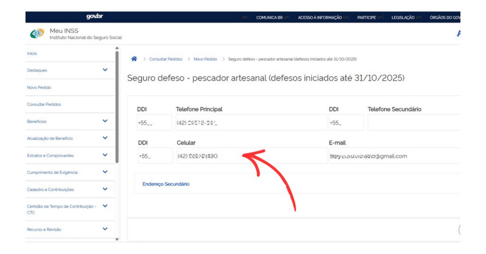Expand Recurso e Revisão menu
Screen dimensions: 486x254
(x=105, y=229)
